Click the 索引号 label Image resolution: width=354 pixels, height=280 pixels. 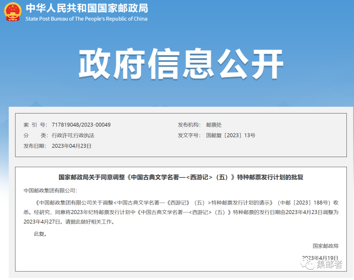coord(35,125)
